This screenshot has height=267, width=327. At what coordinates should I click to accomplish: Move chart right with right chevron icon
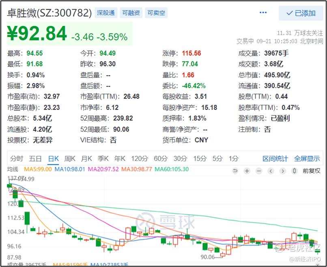283,171
